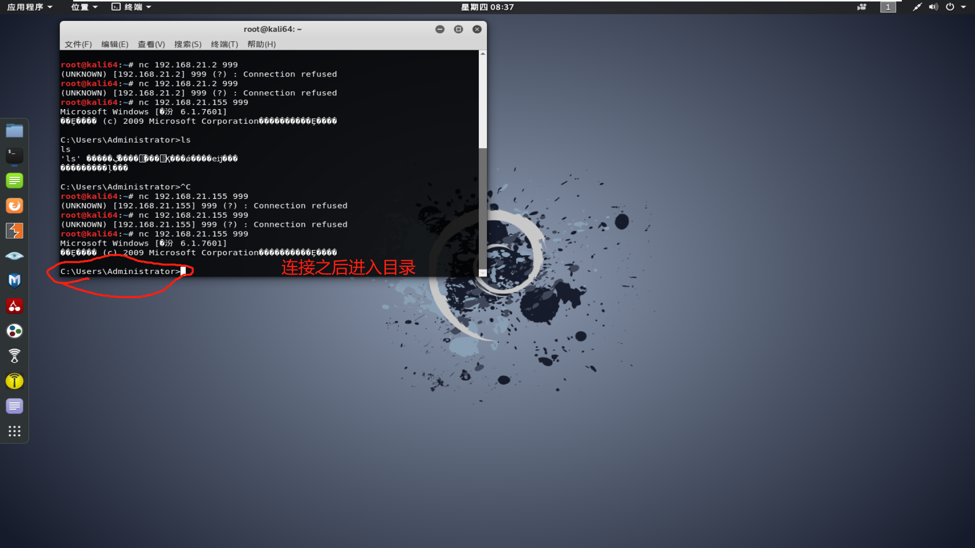Click the volume speaker icon
The image size is (975, 548).
[933, 7]
